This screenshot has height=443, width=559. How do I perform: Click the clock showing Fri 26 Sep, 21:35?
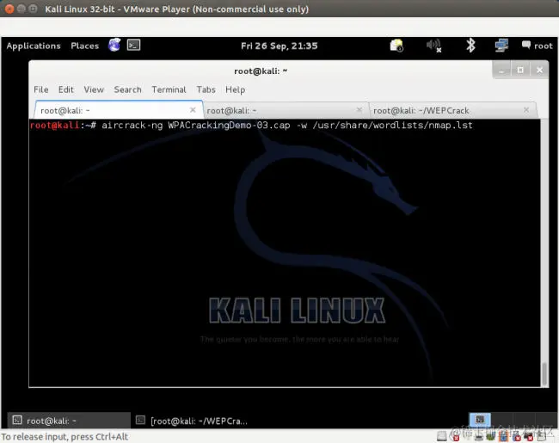279,46
